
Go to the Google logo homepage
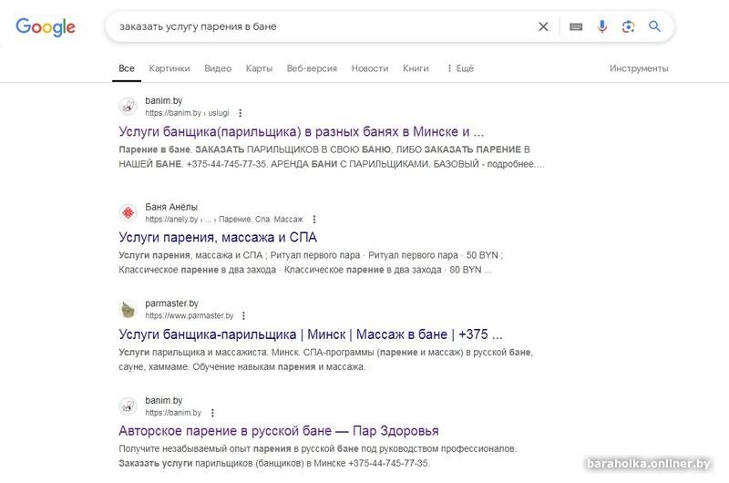coord(46,27)
